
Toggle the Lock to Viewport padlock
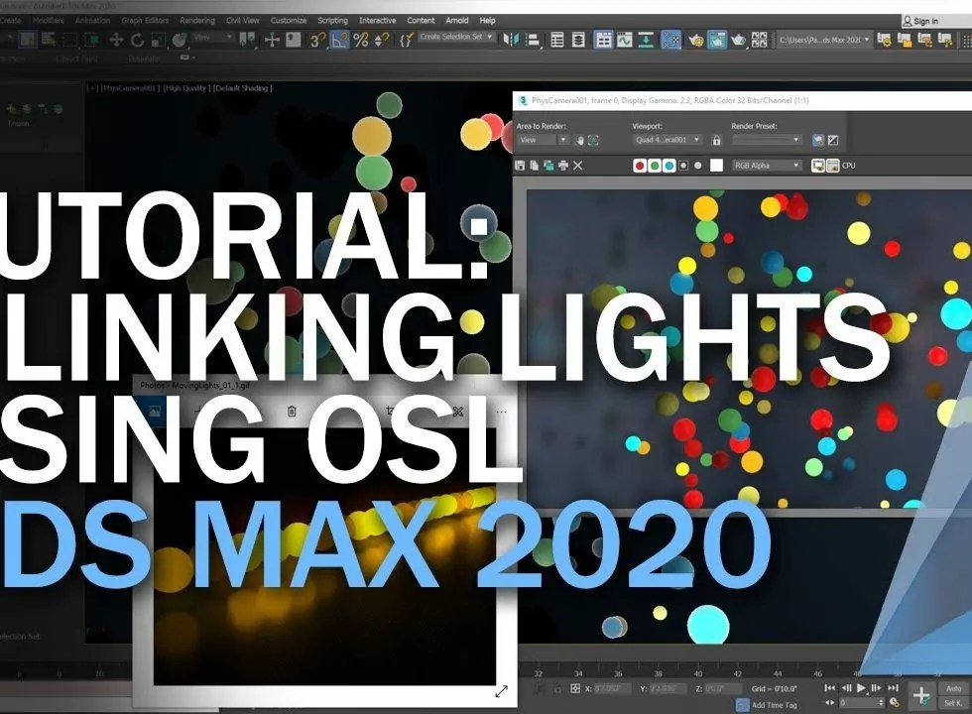point(716,140)
